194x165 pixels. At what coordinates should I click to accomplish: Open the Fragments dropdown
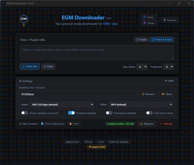coord(169,67)
